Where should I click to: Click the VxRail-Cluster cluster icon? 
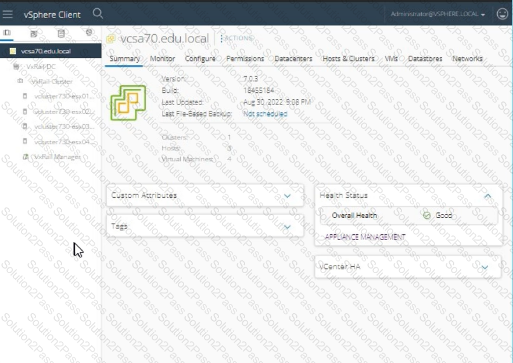(x=20, y=81)
